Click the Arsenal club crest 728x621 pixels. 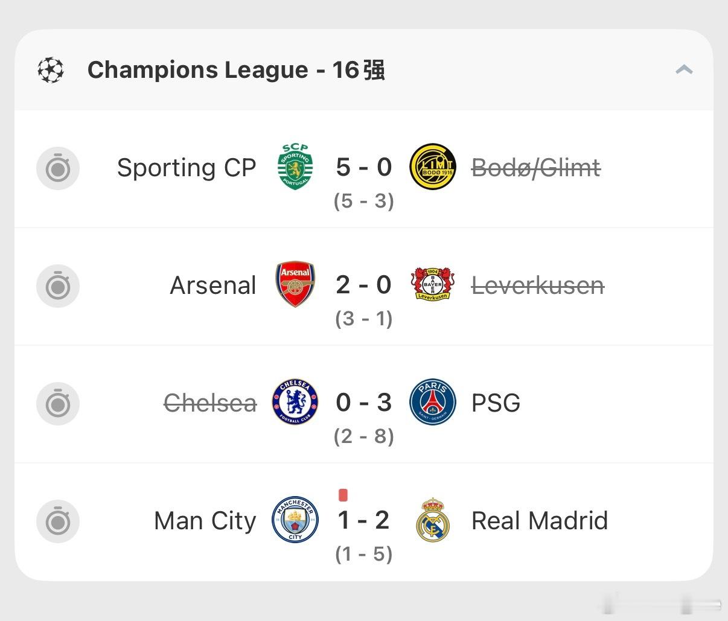[x=295, y=284]
